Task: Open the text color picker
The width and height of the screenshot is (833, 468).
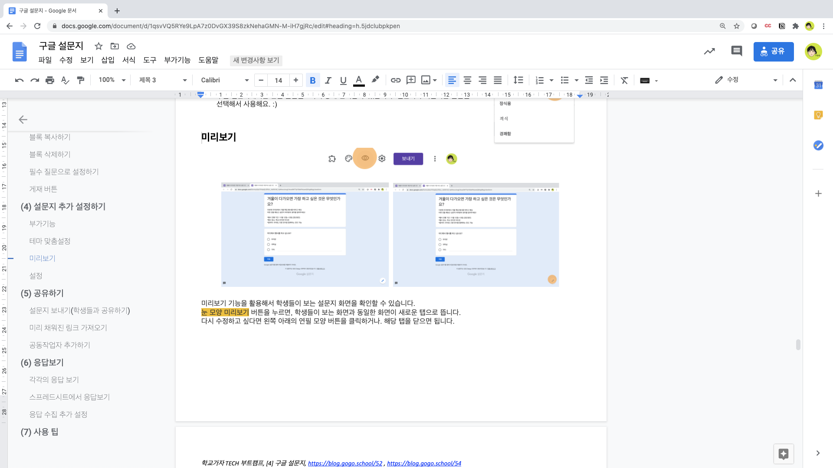Action: coord(358,80)
